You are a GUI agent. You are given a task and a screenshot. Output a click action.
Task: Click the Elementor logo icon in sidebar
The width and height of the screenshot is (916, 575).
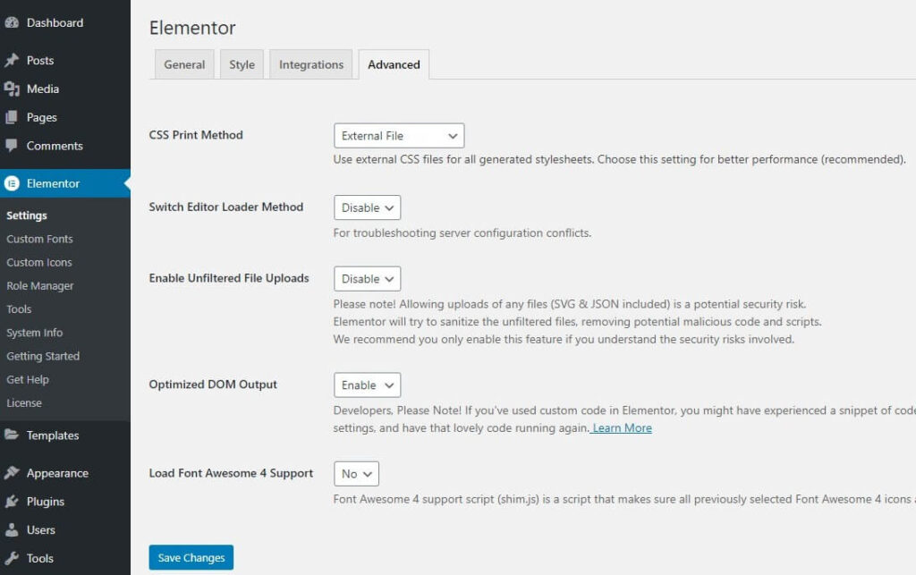(13, 183)
